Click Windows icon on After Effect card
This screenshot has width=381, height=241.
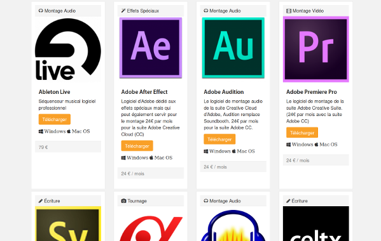tap(123, 158)
